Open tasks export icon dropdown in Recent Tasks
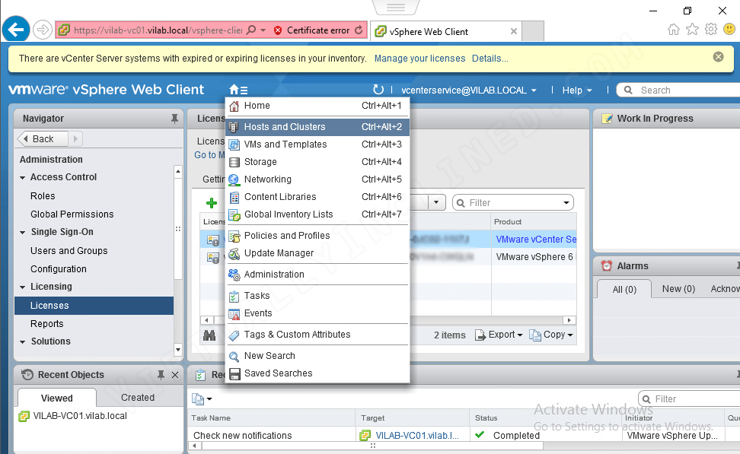 (202, 398)
